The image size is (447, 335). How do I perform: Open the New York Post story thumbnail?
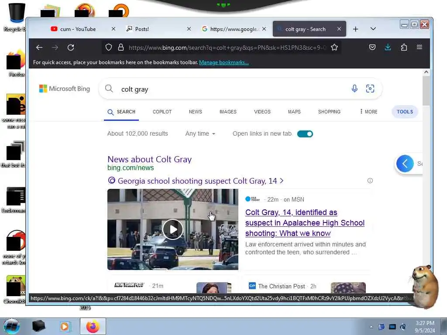pyautogui.click(x=214, y=287)
